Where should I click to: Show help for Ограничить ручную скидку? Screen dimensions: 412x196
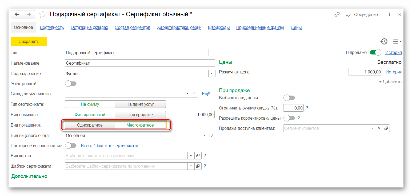[307, 108]
